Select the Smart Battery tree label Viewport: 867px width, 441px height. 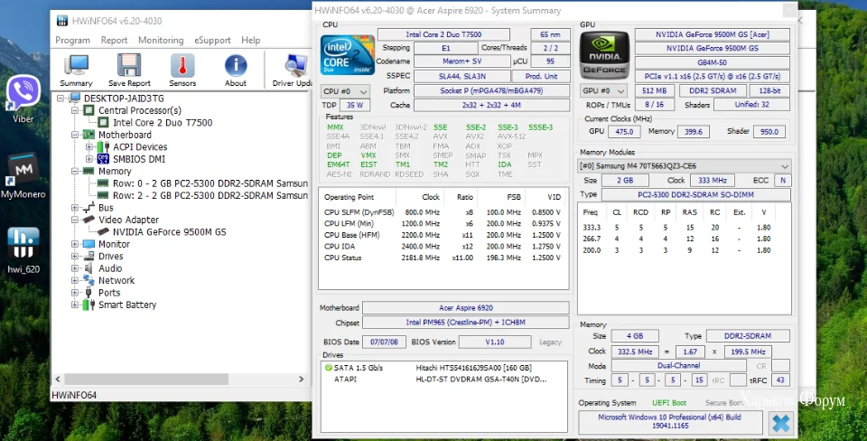[x=127, y=305]
